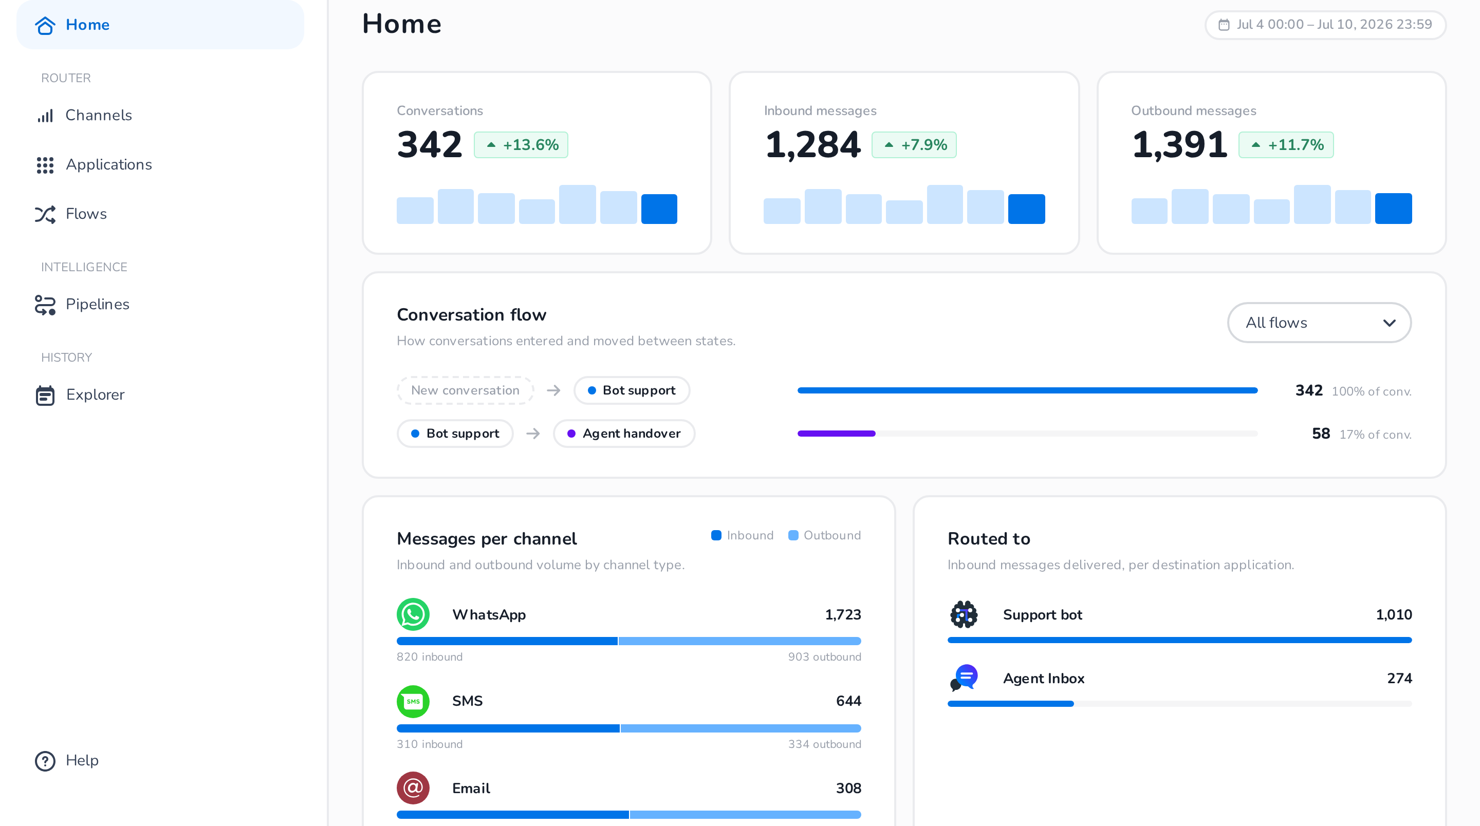
Task: Click the Pipelines icon in sidebar
Action: pyautogui.click(x=45, y=305)
